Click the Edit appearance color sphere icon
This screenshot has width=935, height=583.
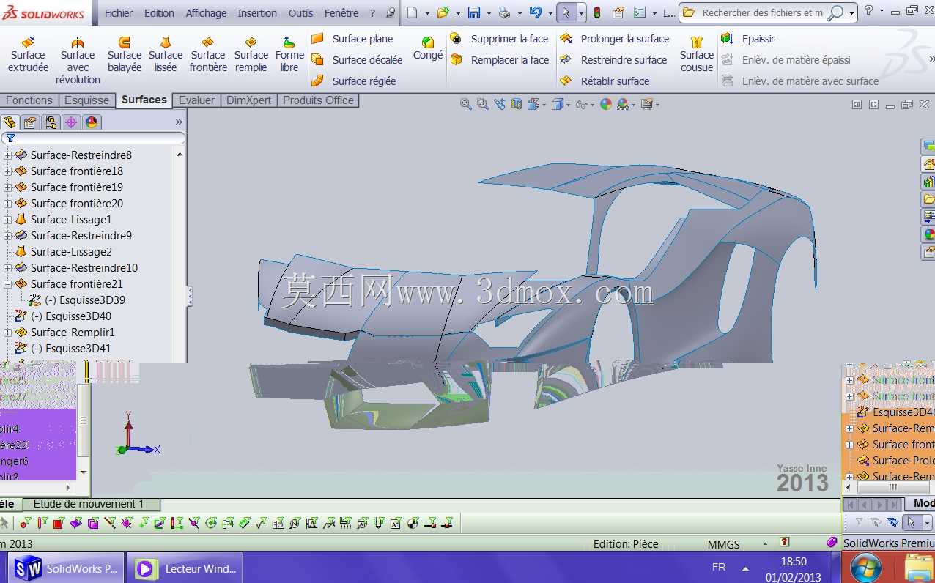click(x=606, y=105)
